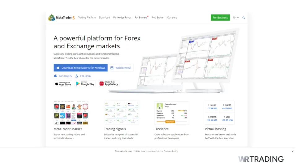Select the 1 month virtual hosting price
This screenshot has height=167, width=297.
pyautogui.click(x=212, y=107)
